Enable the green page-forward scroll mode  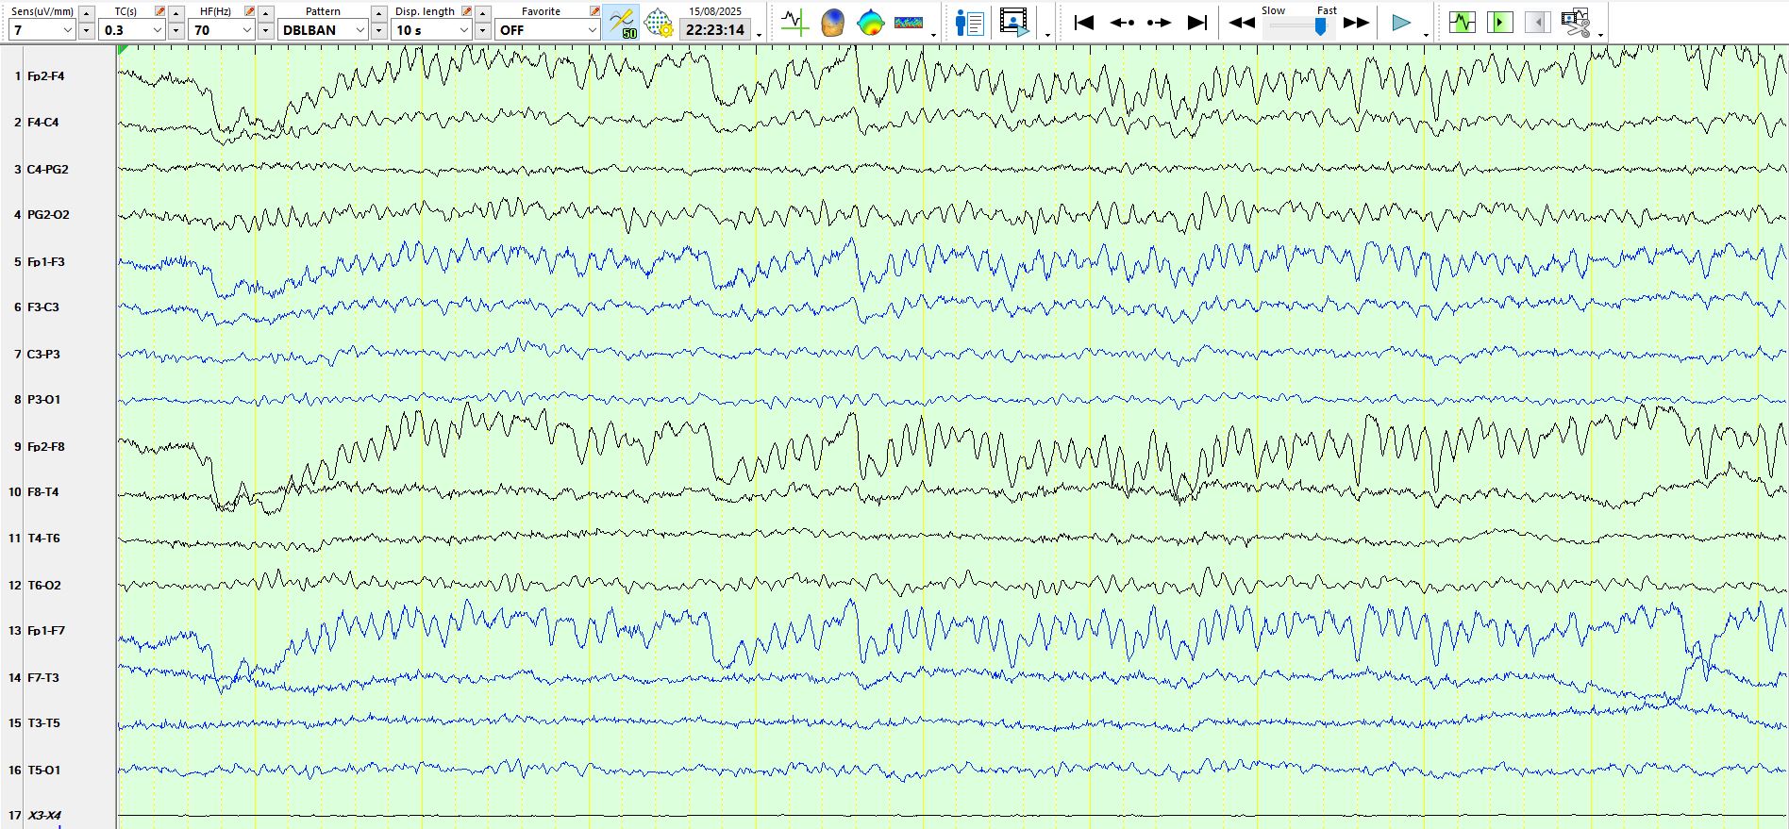pyautogui.click(x=1499, y=23)
